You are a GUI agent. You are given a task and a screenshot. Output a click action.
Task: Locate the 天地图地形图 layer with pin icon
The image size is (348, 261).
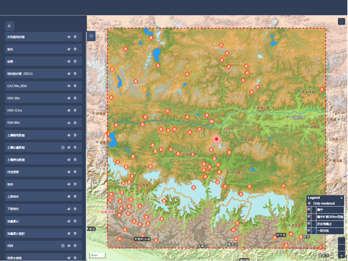pyautogui.click(x=75, y=37)
